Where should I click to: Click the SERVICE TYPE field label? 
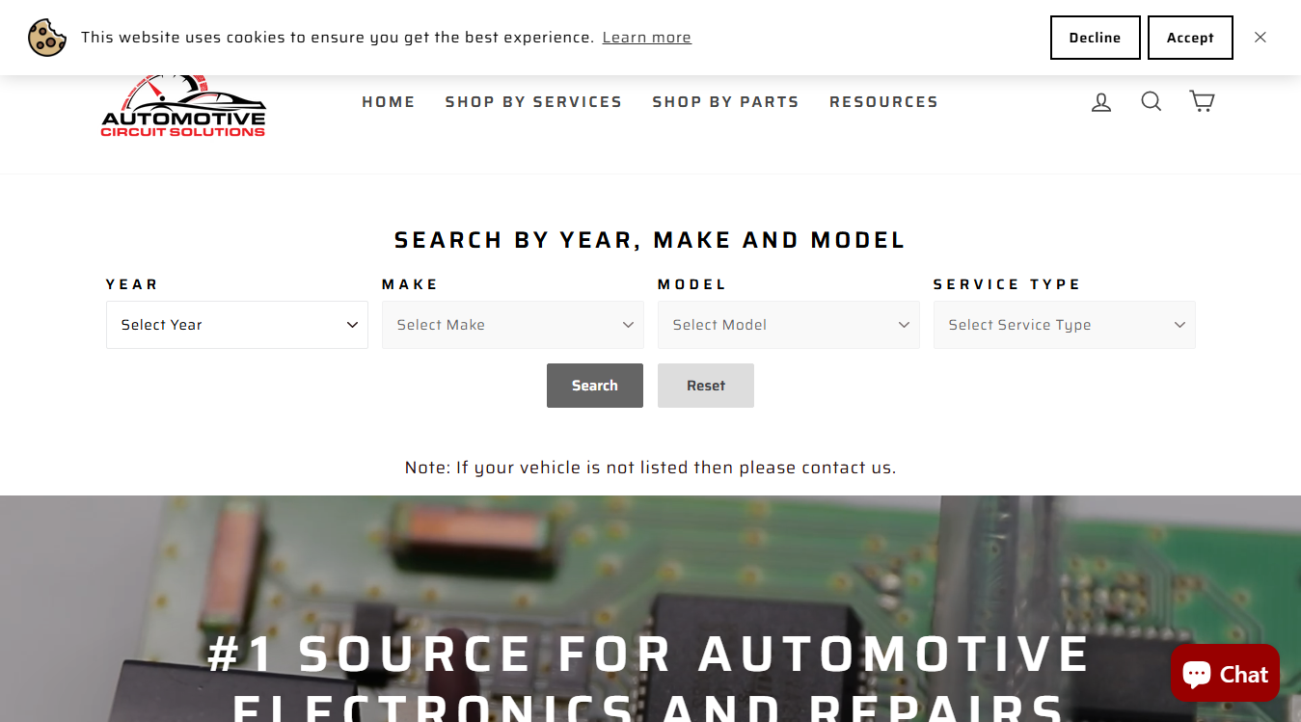tap(1007, 284)
